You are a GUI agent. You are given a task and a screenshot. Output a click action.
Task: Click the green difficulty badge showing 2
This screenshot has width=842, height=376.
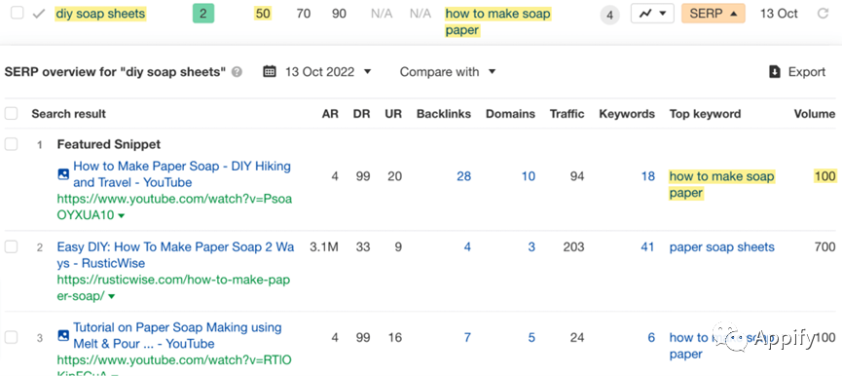tap(203, 14)
